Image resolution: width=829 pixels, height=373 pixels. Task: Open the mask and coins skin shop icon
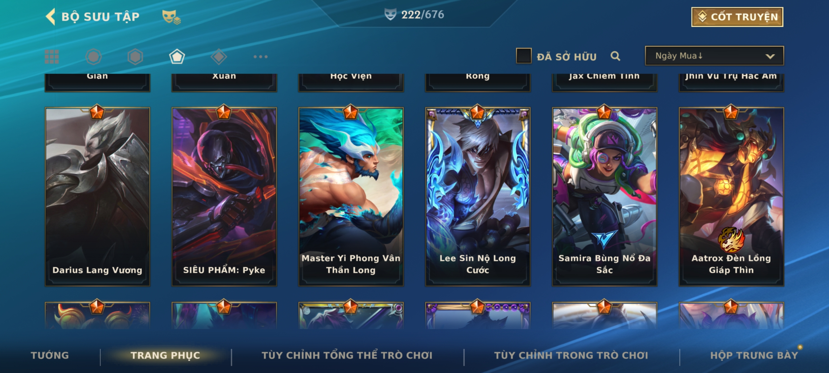[171, 17]
